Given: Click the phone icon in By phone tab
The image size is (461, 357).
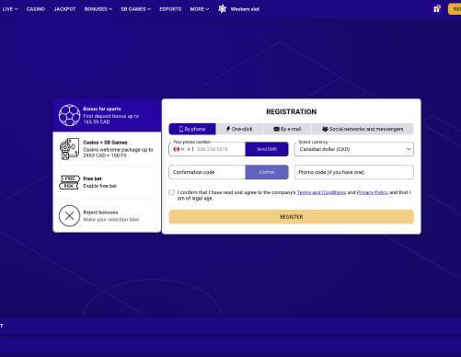Looking at the screenshot, I should 181,129.
